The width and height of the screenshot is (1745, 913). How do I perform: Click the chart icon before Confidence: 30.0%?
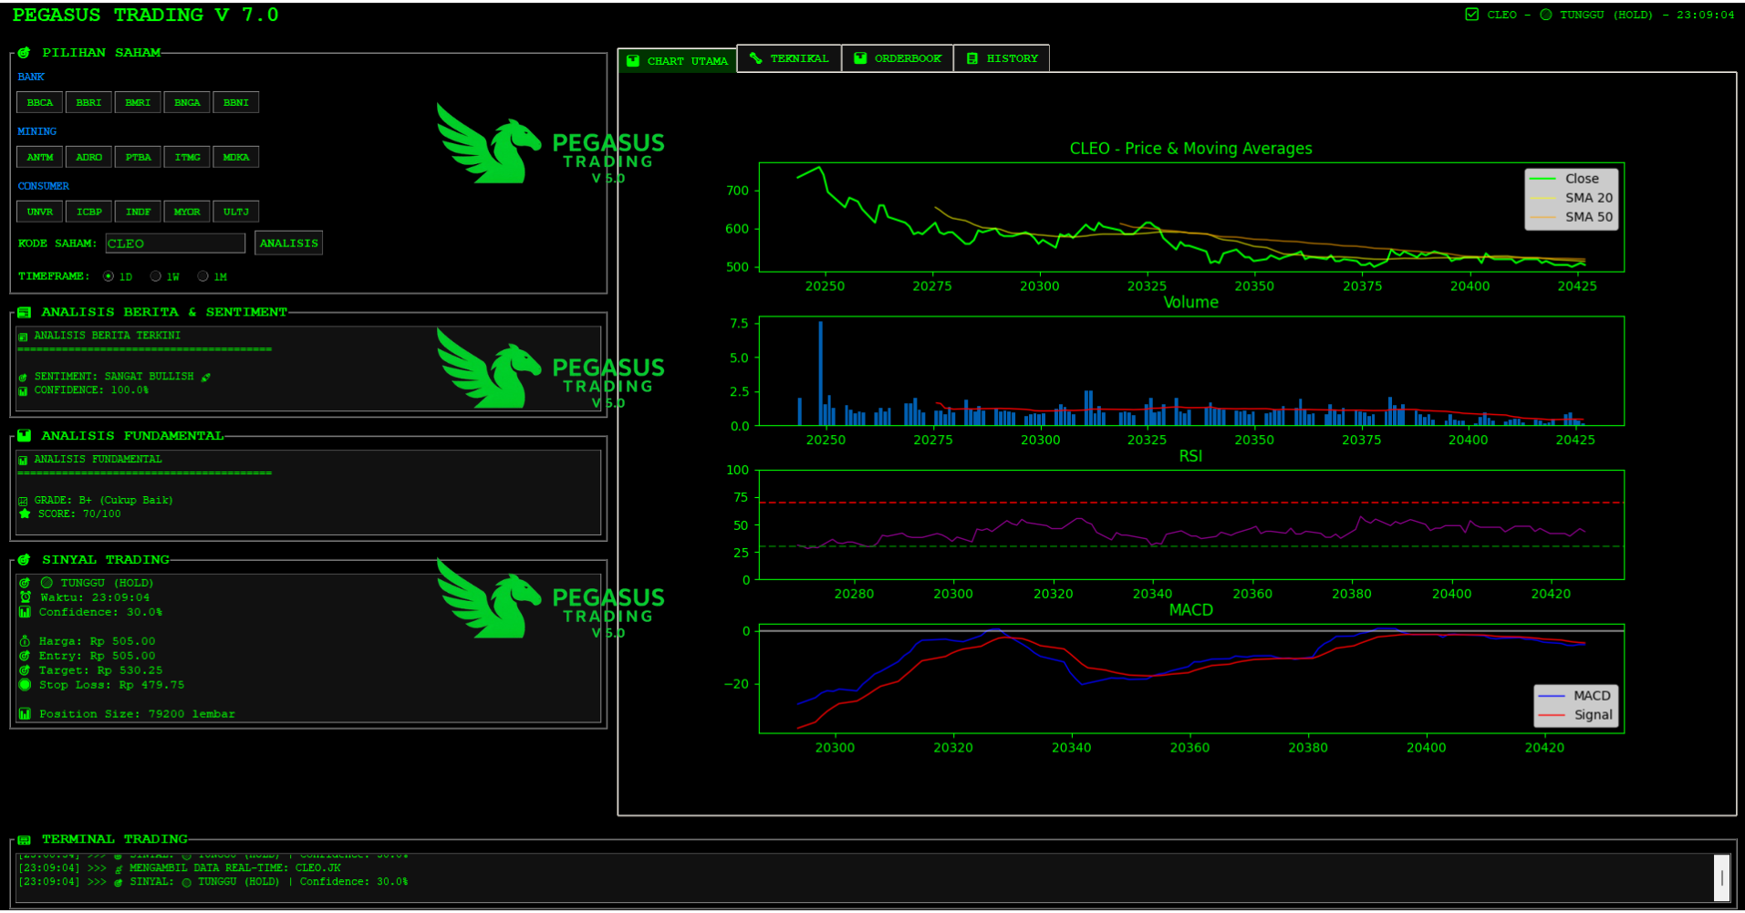[25, 612]
